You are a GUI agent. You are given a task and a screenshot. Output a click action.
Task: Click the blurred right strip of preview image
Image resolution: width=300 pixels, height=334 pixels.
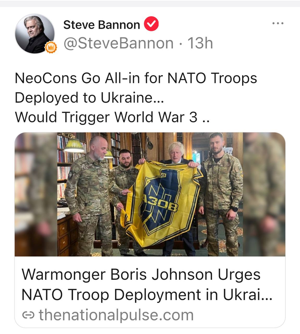pos(264,194)
